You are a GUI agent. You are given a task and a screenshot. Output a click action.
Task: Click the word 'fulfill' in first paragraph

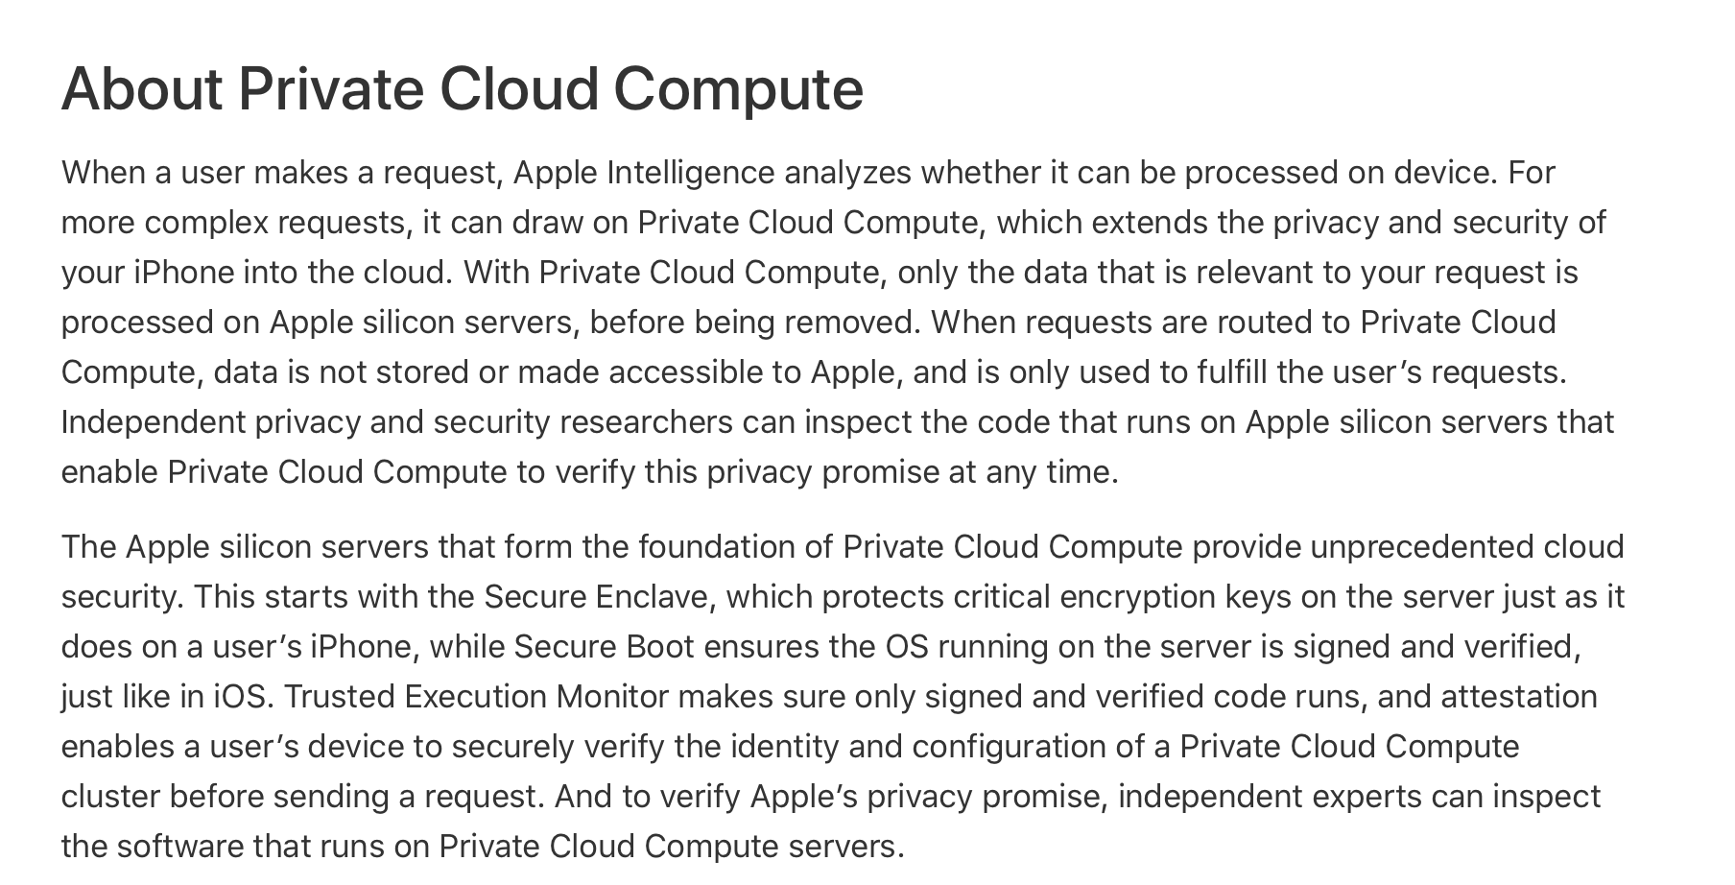click(1231, 372)
